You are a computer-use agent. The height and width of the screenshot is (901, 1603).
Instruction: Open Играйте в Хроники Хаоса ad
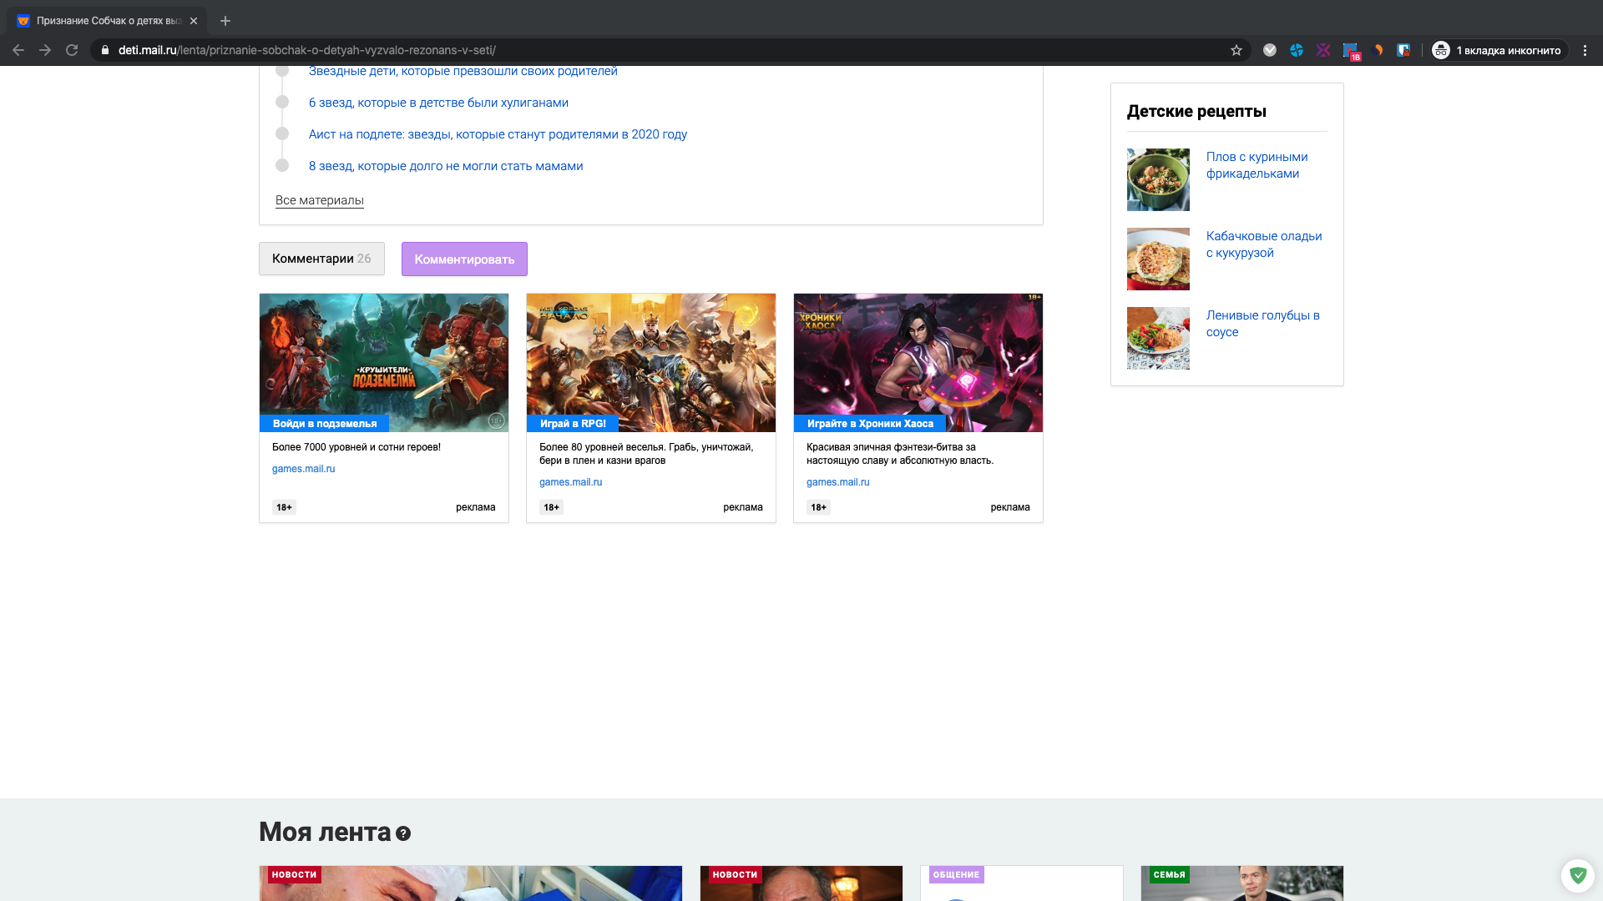tap(870, 424)
